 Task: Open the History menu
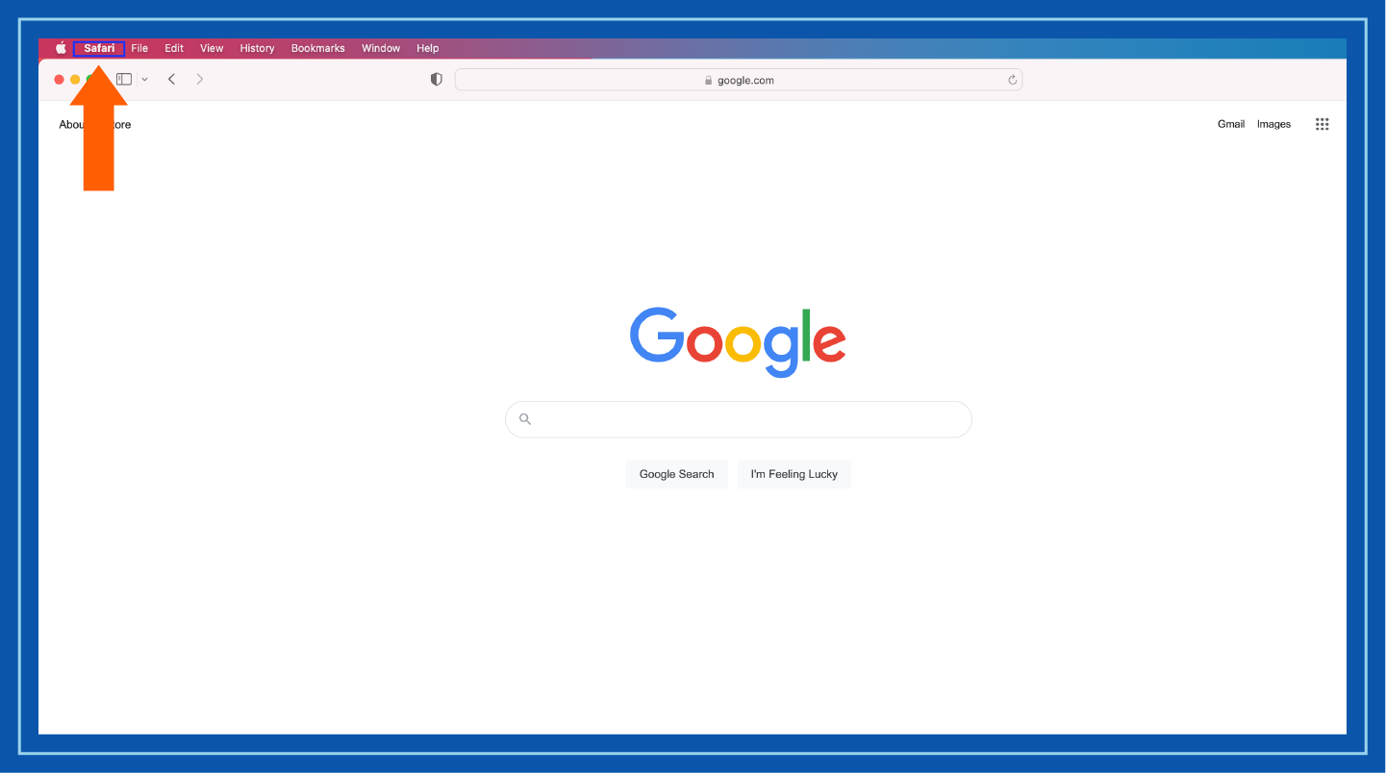[256, 48]
